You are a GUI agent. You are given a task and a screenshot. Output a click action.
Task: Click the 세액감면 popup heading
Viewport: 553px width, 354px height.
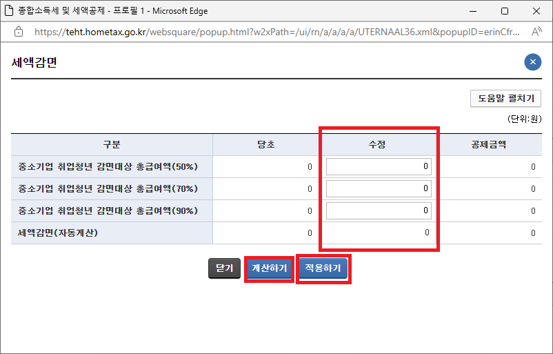click(34, 63)
